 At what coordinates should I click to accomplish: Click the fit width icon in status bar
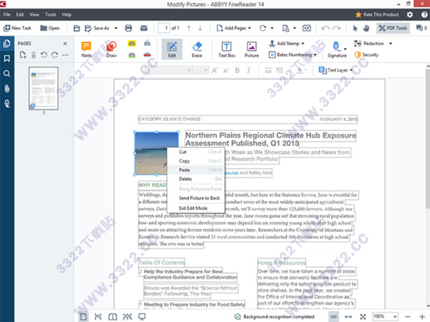click(348, 317)
